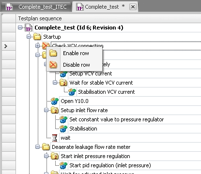Click the Testplan sequence column header
This screenshot has height=174, width=201.
(108, 18)
